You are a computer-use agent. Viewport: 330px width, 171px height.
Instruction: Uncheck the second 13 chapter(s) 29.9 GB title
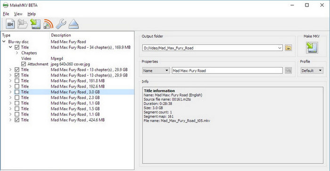(17, 75)
